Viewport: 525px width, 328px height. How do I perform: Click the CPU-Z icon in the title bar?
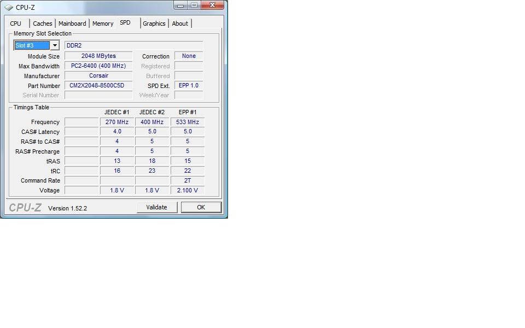click(x=9, y=7)
